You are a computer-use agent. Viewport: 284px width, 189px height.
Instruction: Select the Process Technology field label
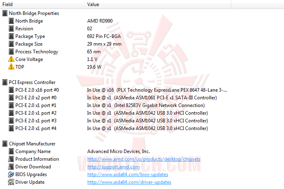[x=37, y=52]
